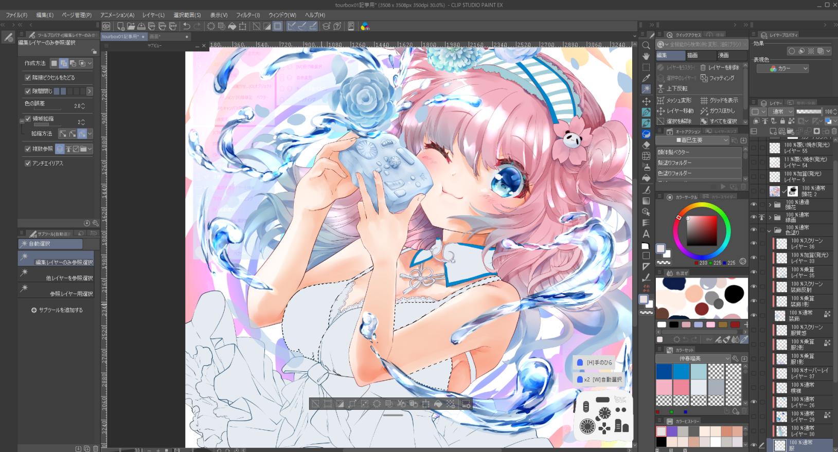Image resolution: width=838 pixels, height=452 pixels.
Task: Click the CLIP STUDIO launcher icon
Action: pos(106,26)
